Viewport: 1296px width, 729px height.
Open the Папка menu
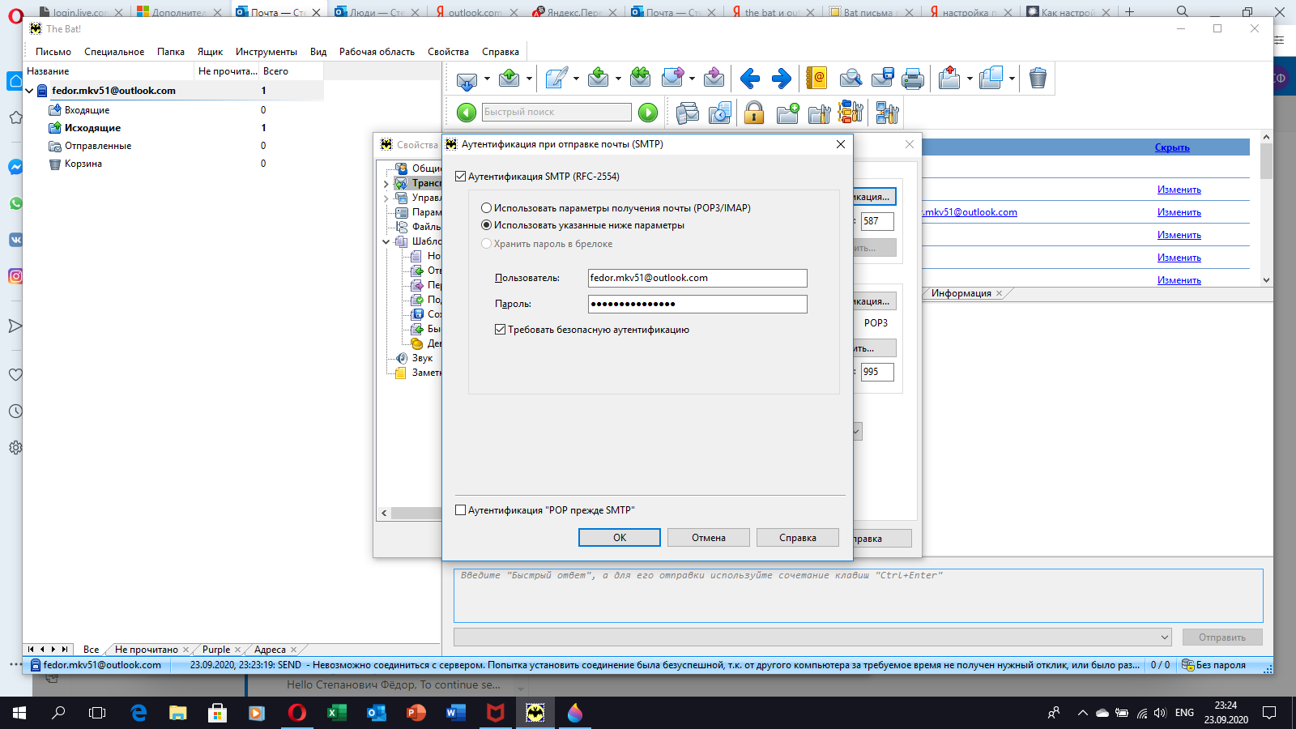tap(171, 52)
